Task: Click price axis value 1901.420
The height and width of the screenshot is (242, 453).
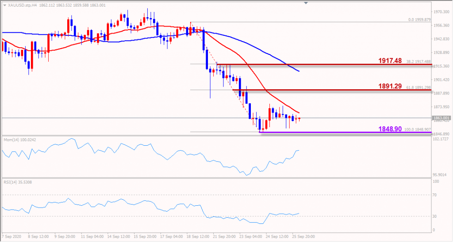Action: coord(441,79)
